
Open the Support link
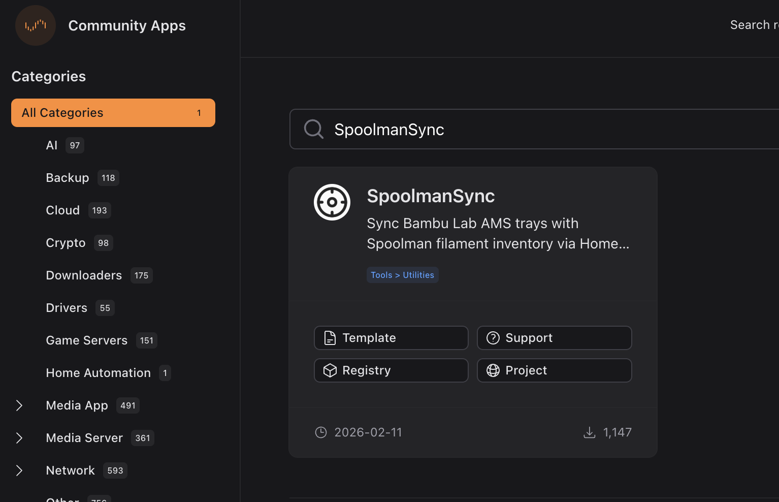click(x=554, y=338)
